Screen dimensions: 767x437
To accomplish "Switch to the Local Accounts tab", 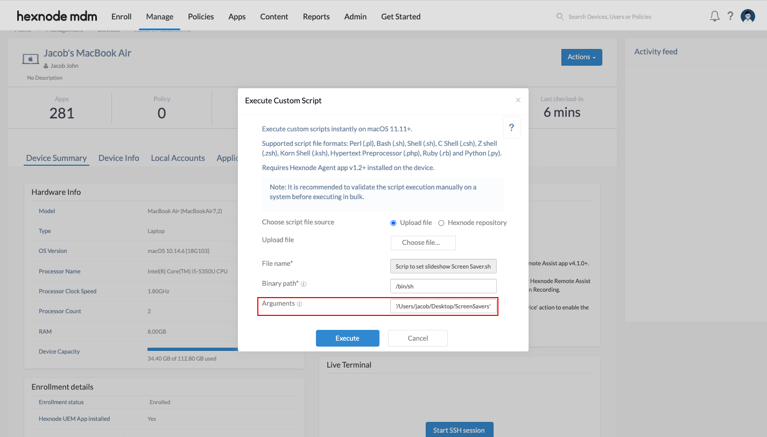I will point(178,158).
